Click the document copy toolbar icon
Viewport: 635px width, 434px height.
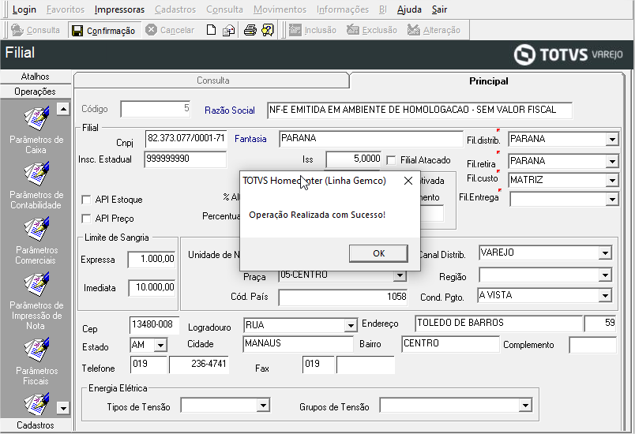228,30
